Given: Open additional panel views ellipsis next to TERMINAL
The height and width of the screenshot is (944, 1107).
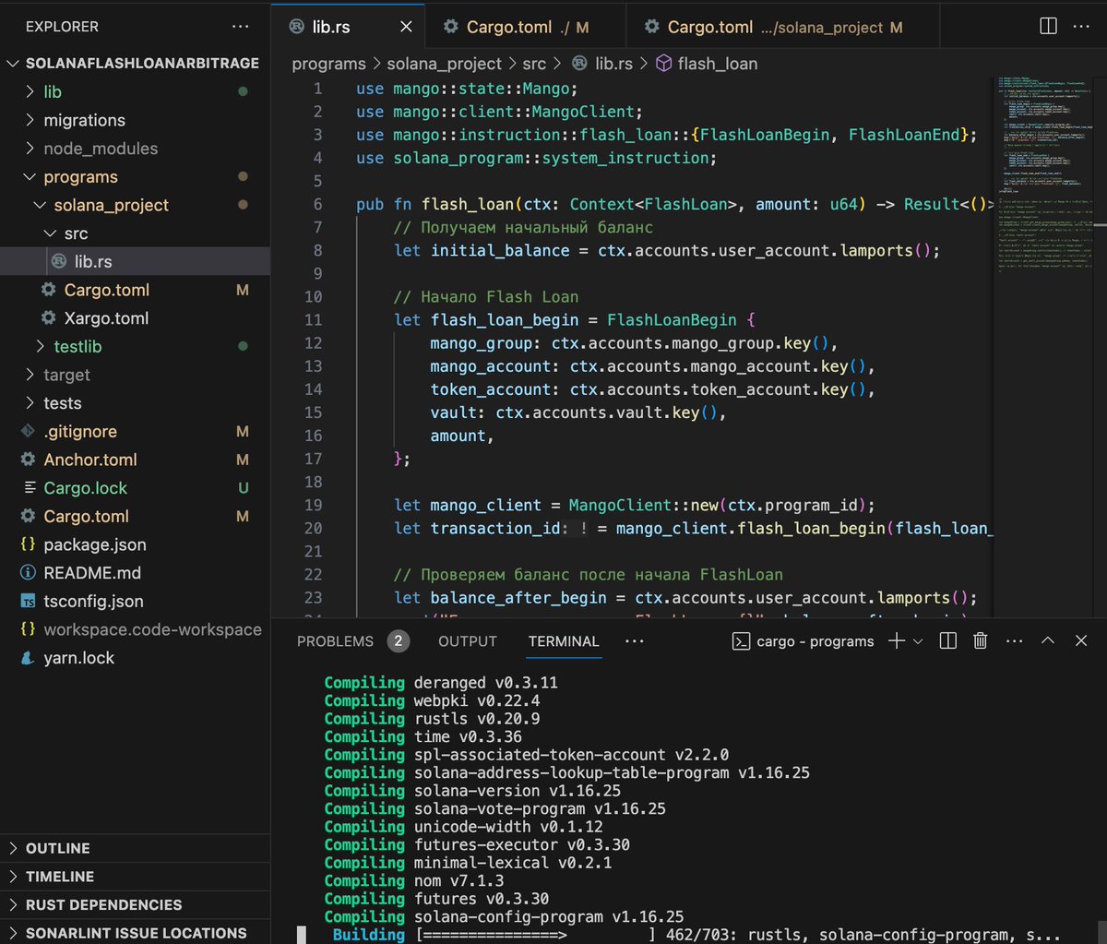Looking at the screenshot, I should coord(636,640).
